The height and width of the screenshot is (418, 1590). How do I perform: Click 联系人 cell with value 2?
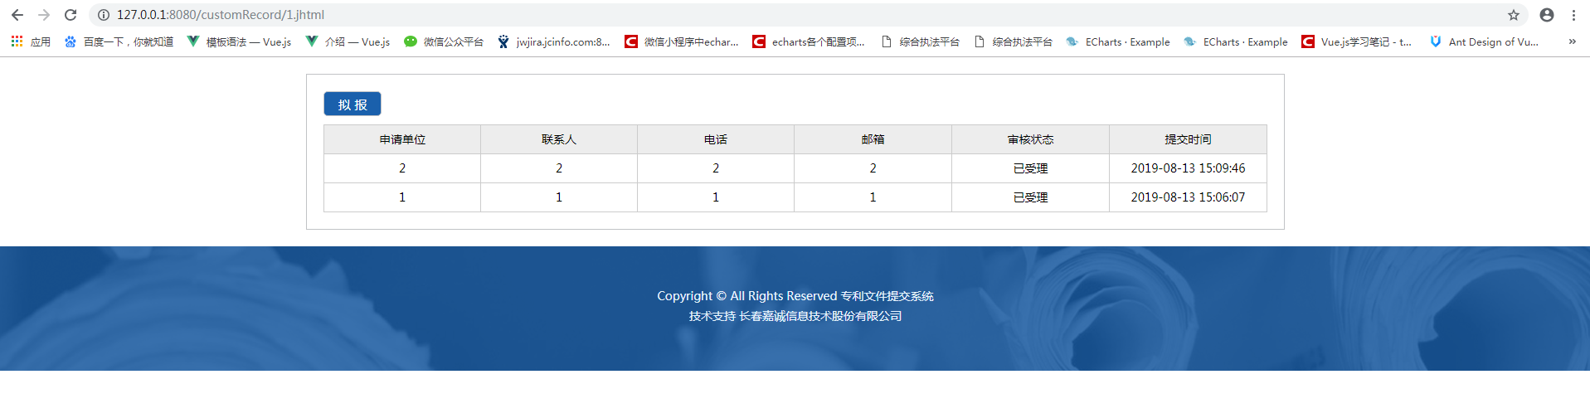(x=559, y=168)
